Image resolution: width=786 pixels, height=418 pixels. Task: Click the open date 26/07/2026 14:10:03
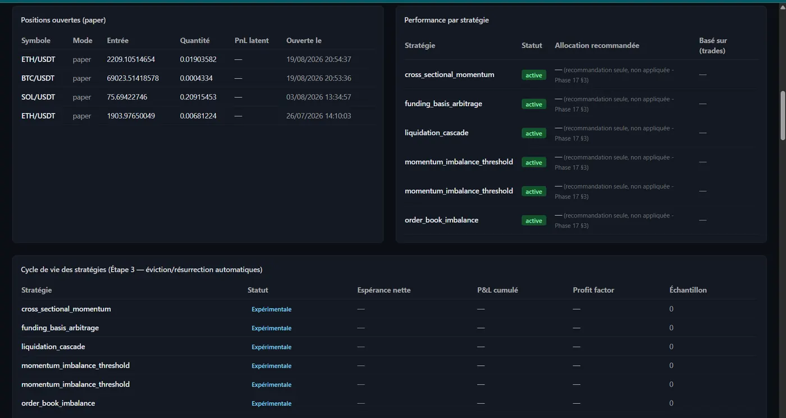click(319, 116)
